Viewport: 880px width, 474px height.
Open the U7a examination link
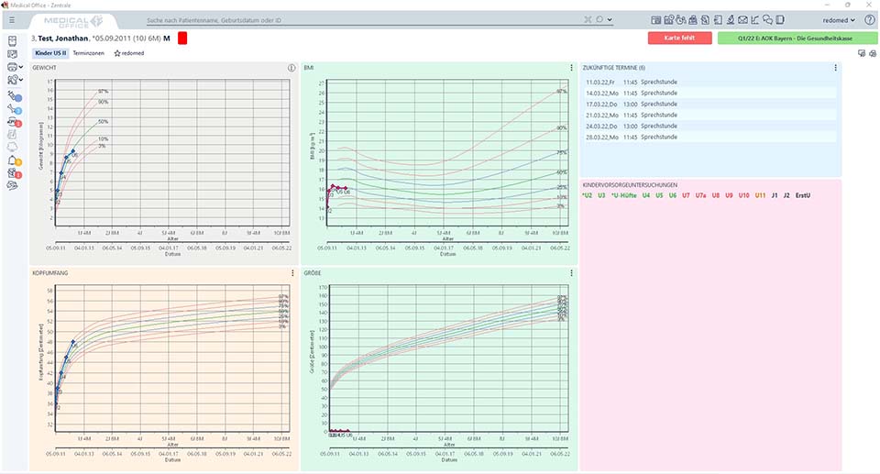(700, 195)
